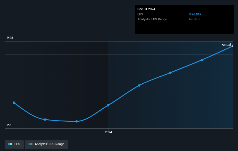Click the EPS data point at the 2024 gridline
Screen dimensions: 238x151
pyautogui.click(x=108, y=105)
